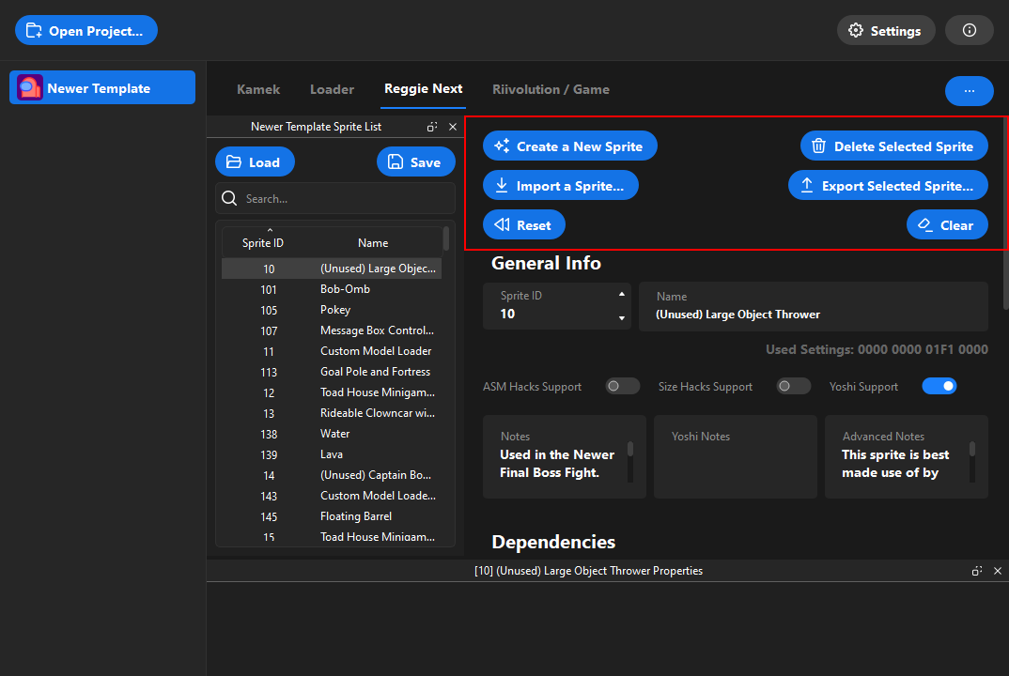Float the Sprite List panel via its undock icon
This screenshot has width=1009, height=676.
(x=432, y=127)
